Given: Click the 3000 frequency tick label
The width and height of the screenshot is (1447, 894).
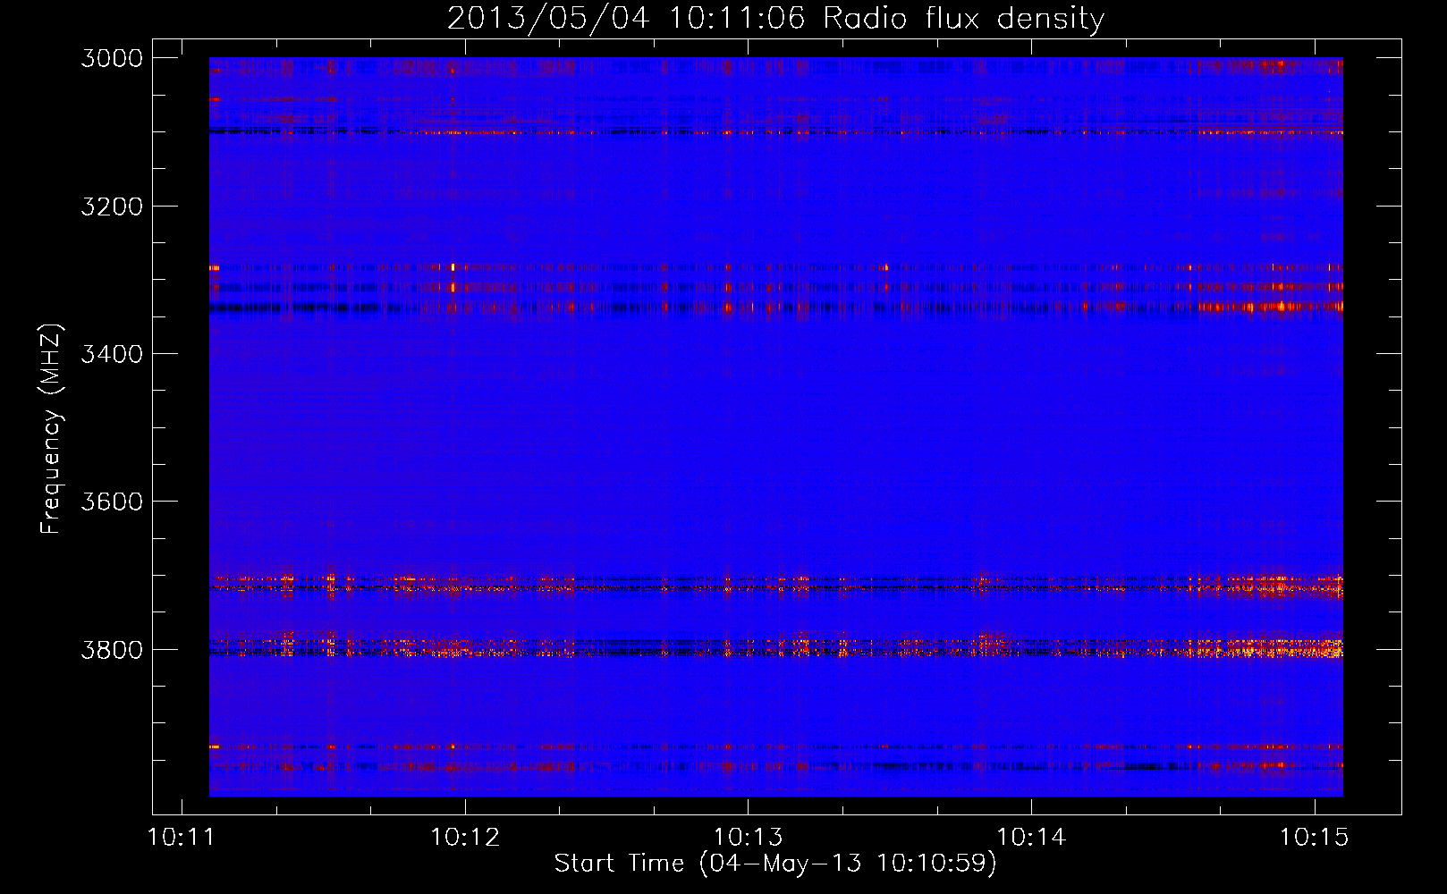Looking at the screenshot, I should pyautogui.click(x=112, y=58).
